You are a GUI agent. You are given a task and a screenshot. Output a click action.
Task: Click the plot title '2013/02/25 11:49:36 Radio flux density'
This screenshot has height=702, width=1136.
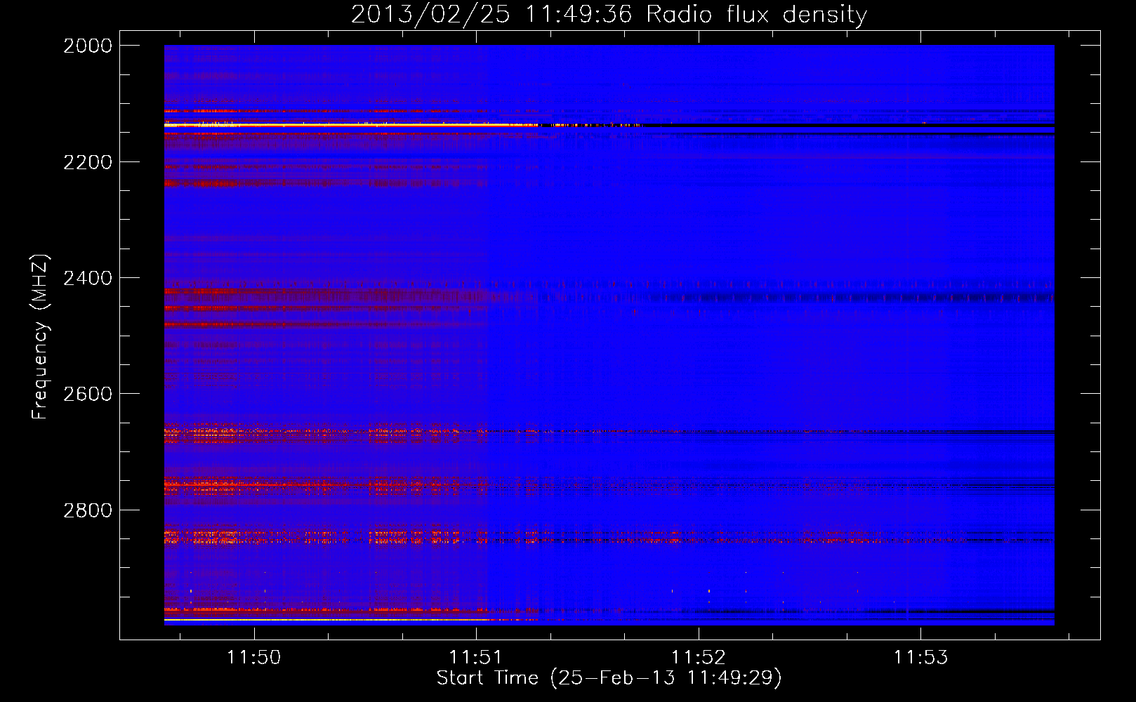tap(609, 14)
